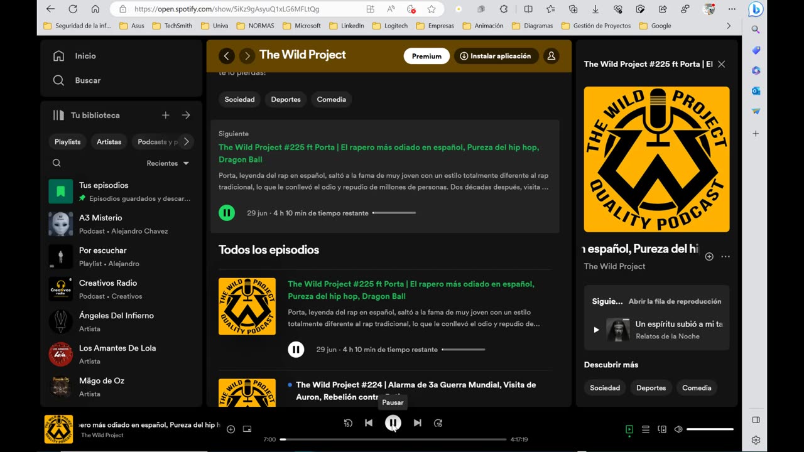Rewind 15 seconds
This screenshot has width=804, height=452.
pos(348,423)
